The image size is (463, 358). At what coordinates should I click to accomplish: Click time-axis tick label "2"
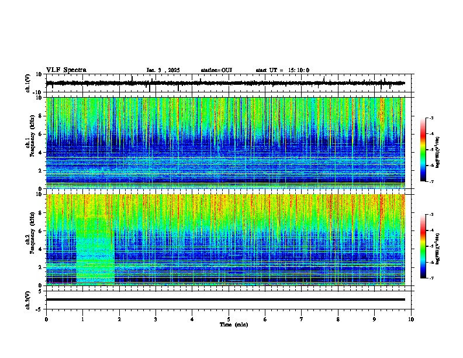coord(119,319)
